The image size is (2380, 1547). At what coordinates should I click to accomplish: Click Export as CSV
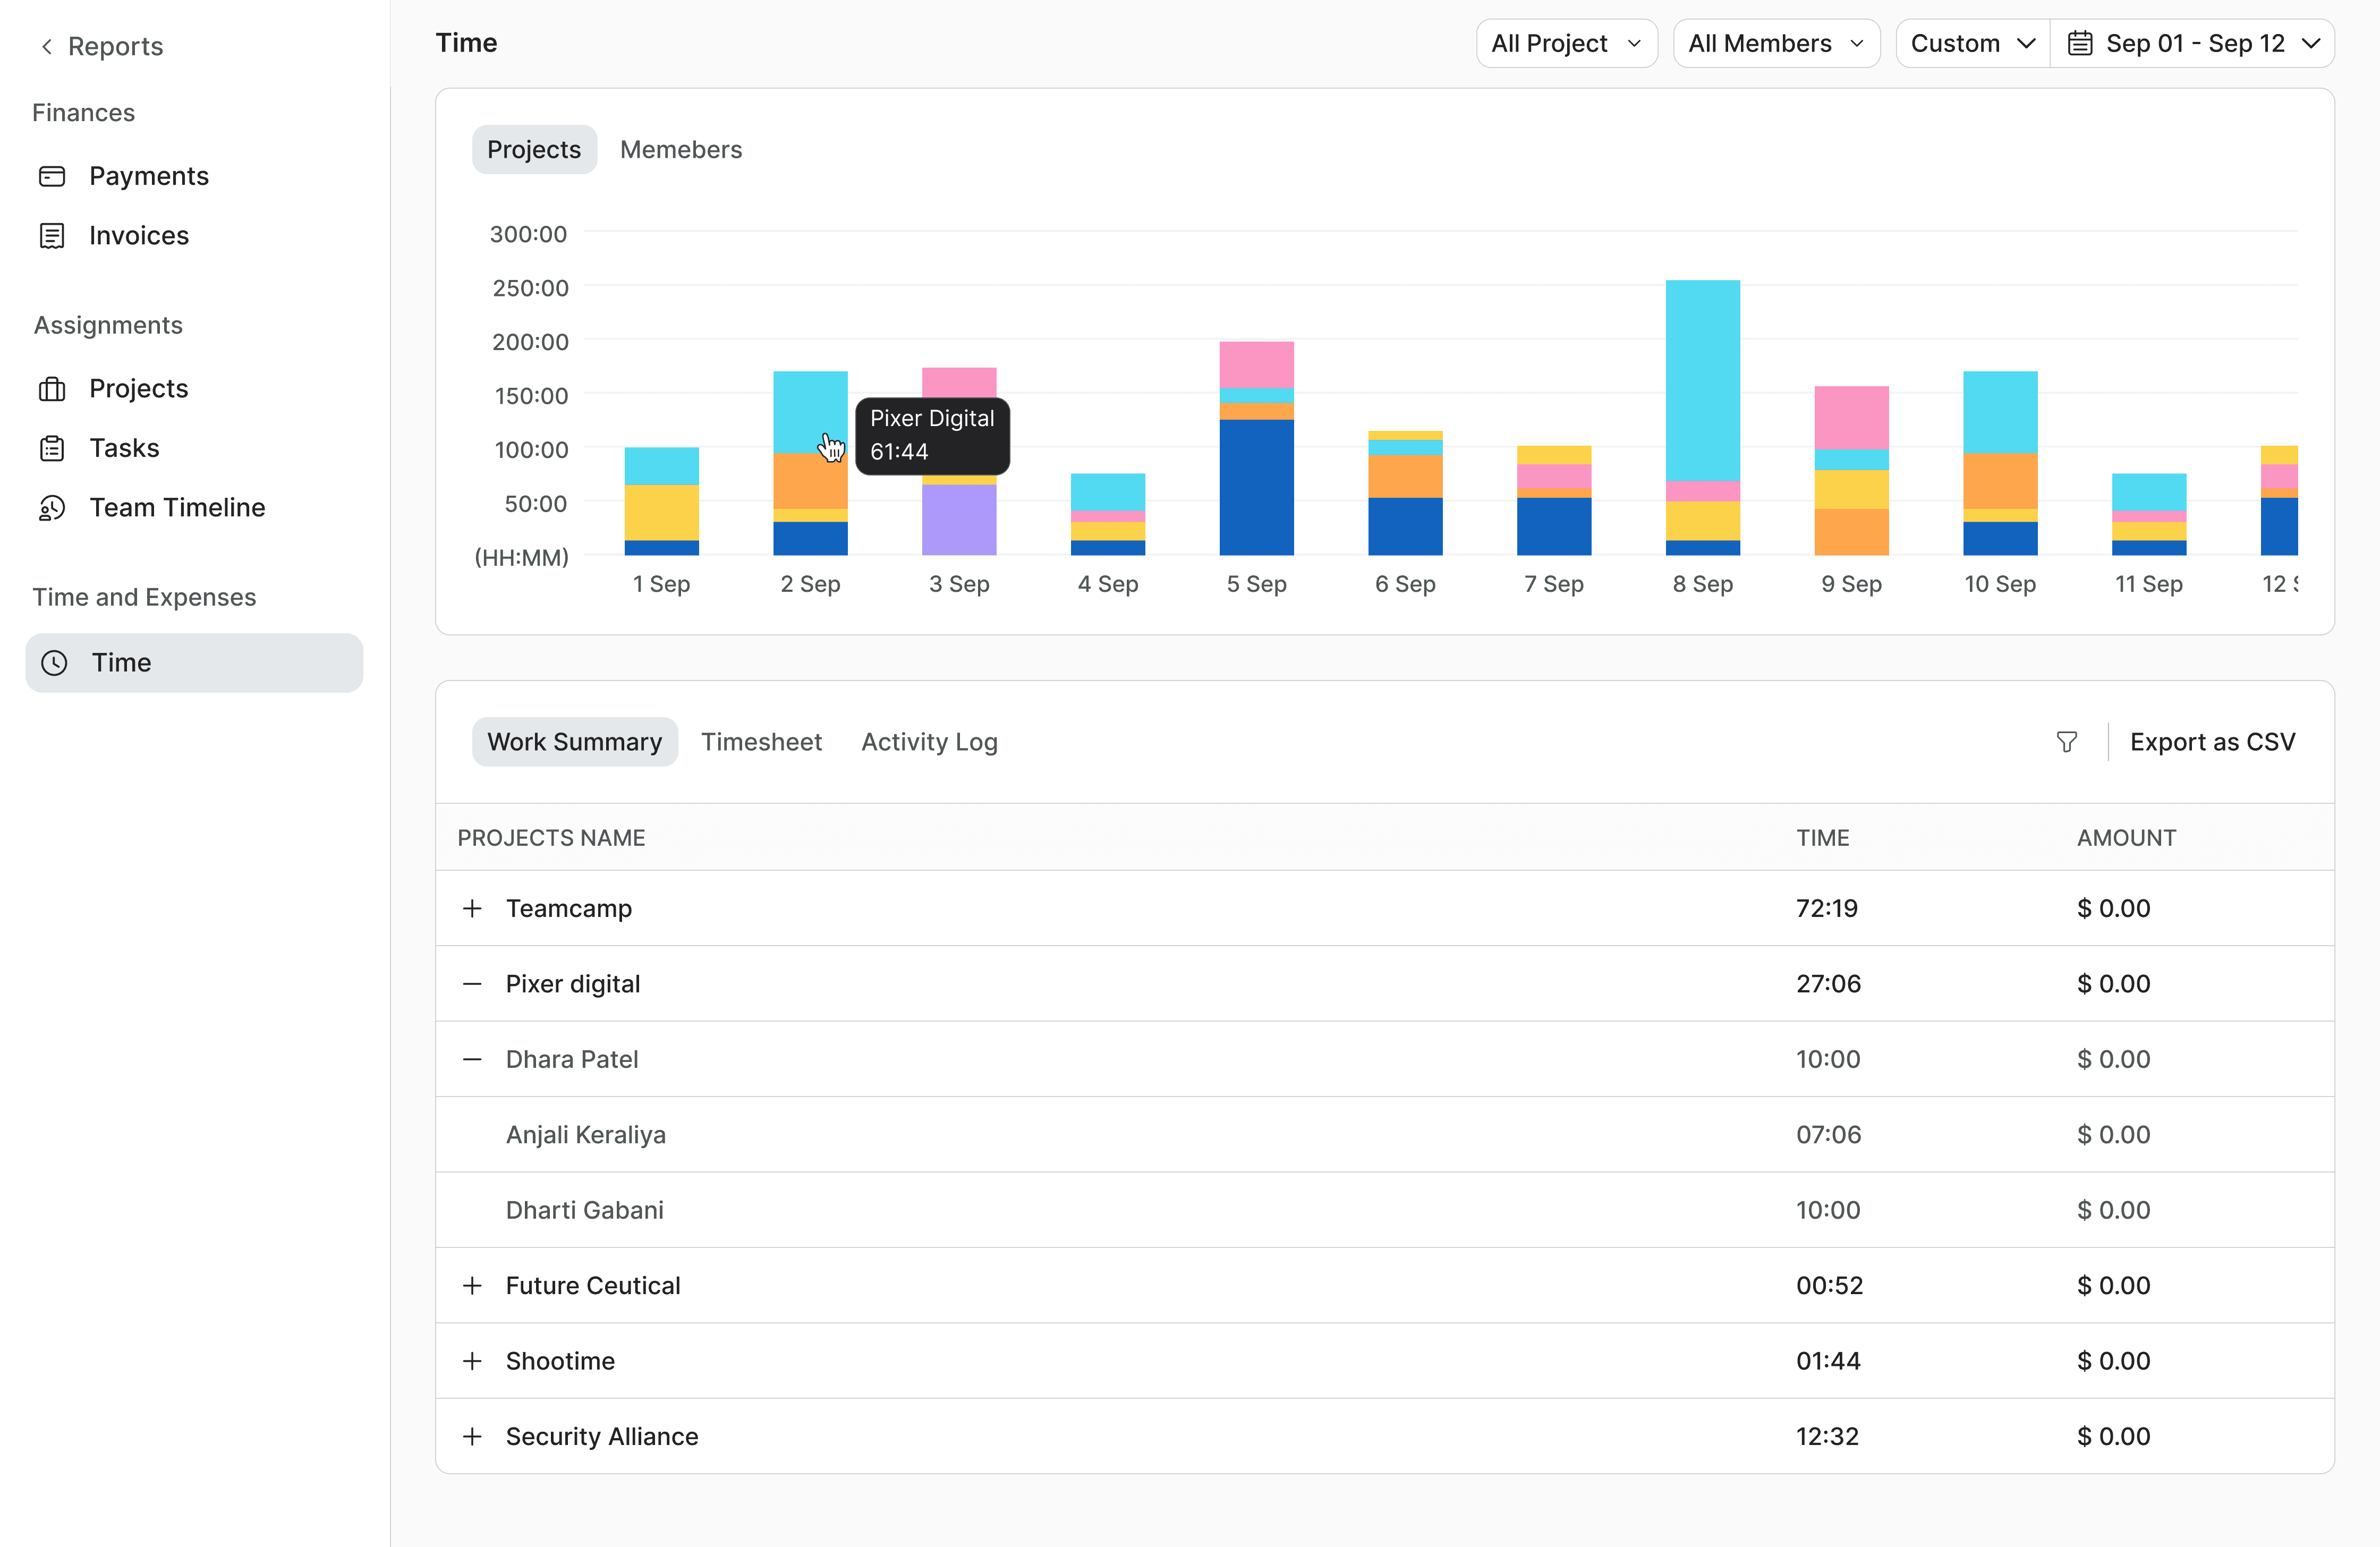click(2211, 742)
